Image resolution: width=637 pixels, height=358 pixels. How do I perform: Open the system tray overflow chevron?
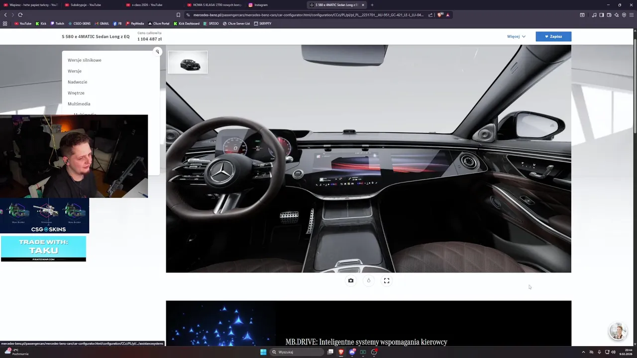point(583,352)
